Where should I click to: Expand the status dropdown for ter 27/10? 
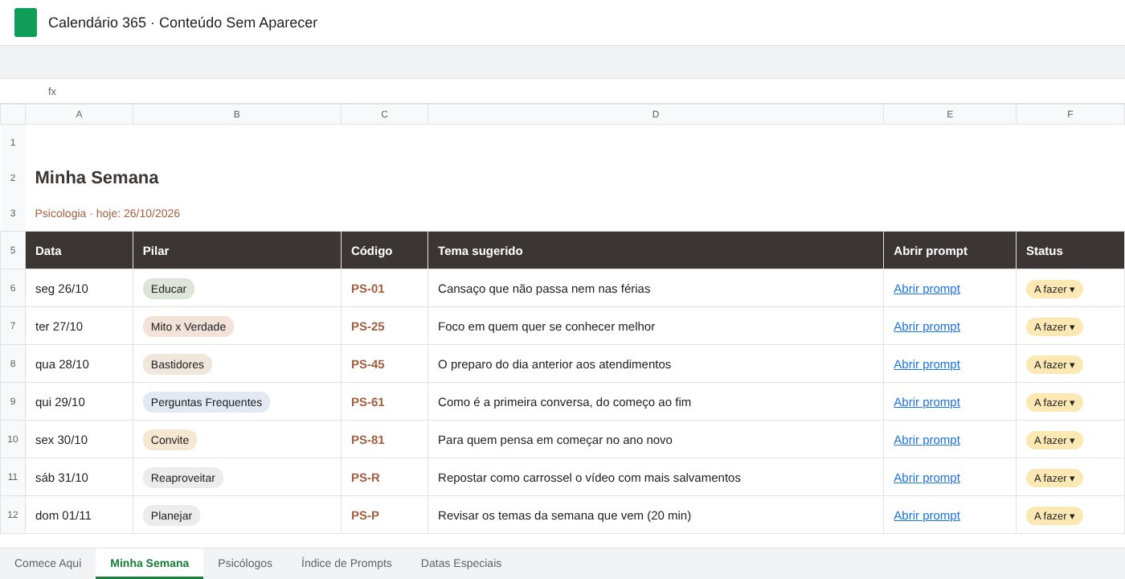pyautogui.click(x=1054, y=326)
